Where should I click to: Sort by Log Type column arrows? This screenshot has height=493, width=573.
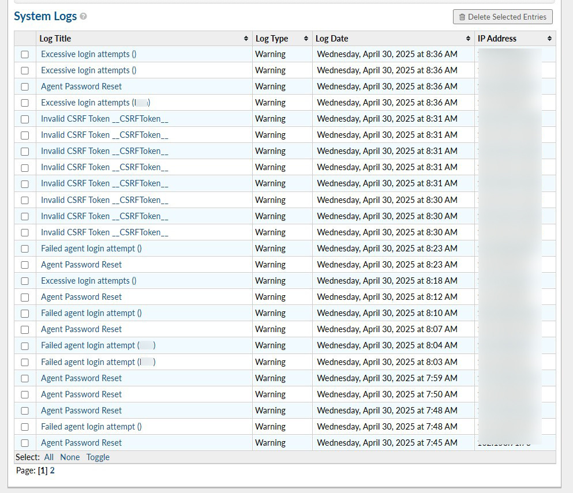306,39
